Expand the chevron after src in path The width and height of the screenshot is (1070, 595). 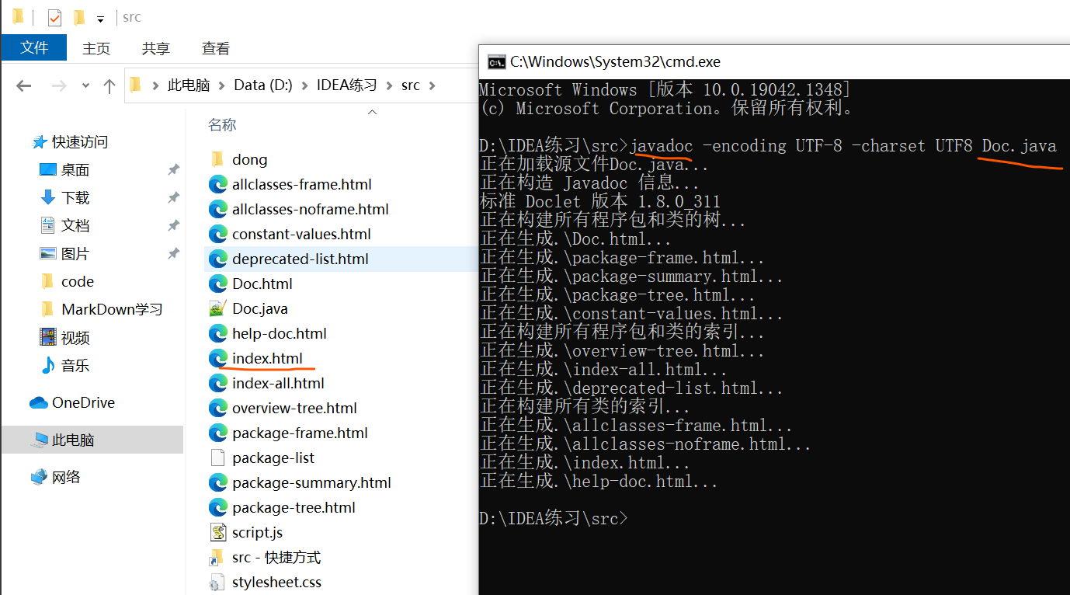click(433, 85)
